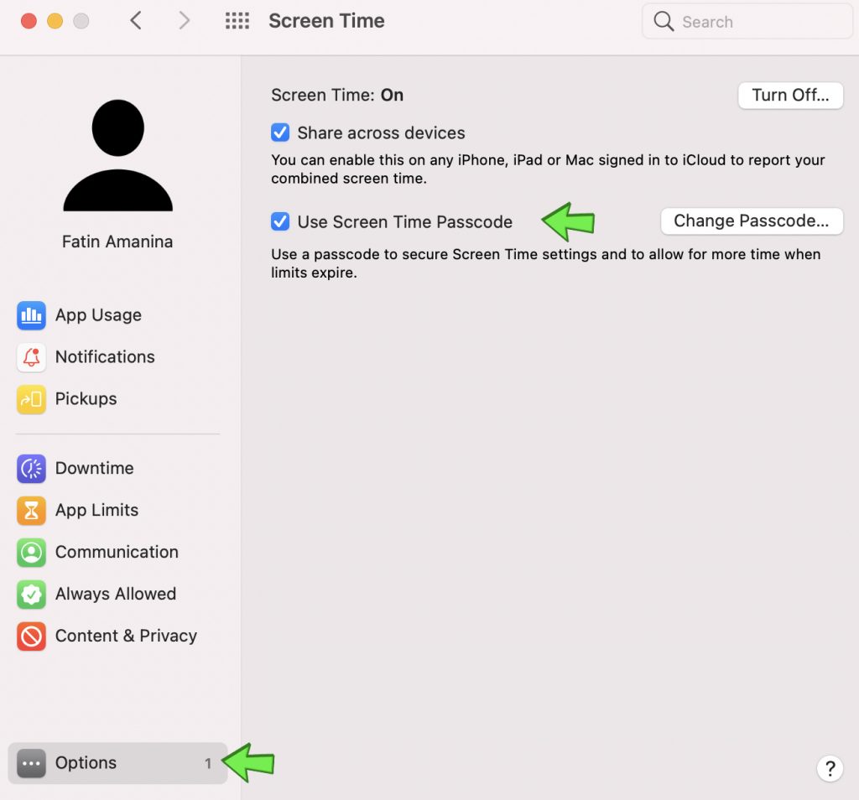Image resolution: width=859 pixels, height=800 pixels.
Task: Select Downtime in sidebar
Action: click(94, 469)
